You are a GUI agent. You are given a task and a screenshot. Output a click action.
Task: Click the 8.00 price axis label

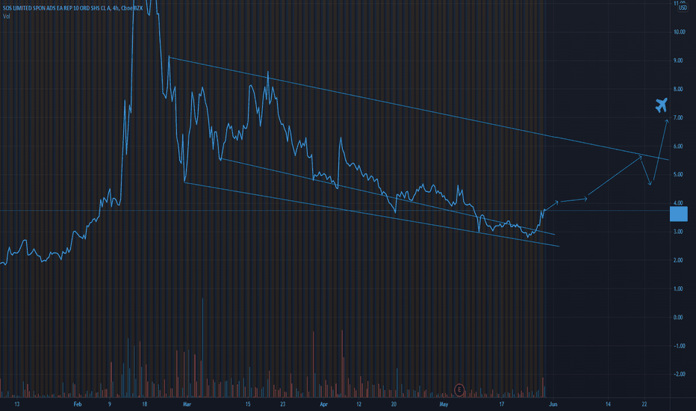click(678, 89)
